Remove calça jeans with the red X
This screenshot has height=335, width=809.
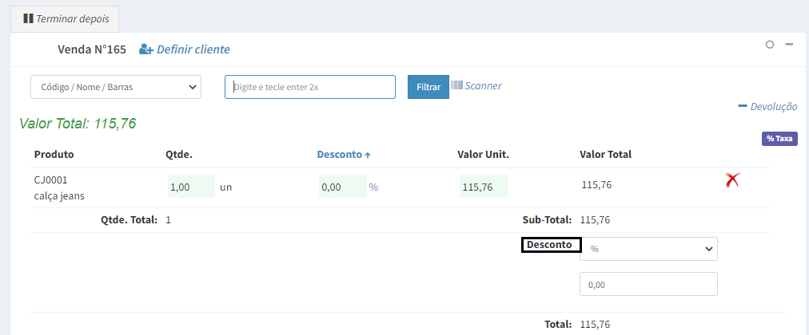click(731, 180)
